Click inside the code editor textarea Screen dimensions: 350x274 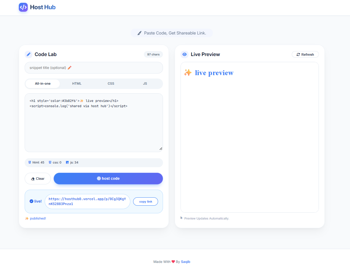pyautogui.click(x=94, y=123)
